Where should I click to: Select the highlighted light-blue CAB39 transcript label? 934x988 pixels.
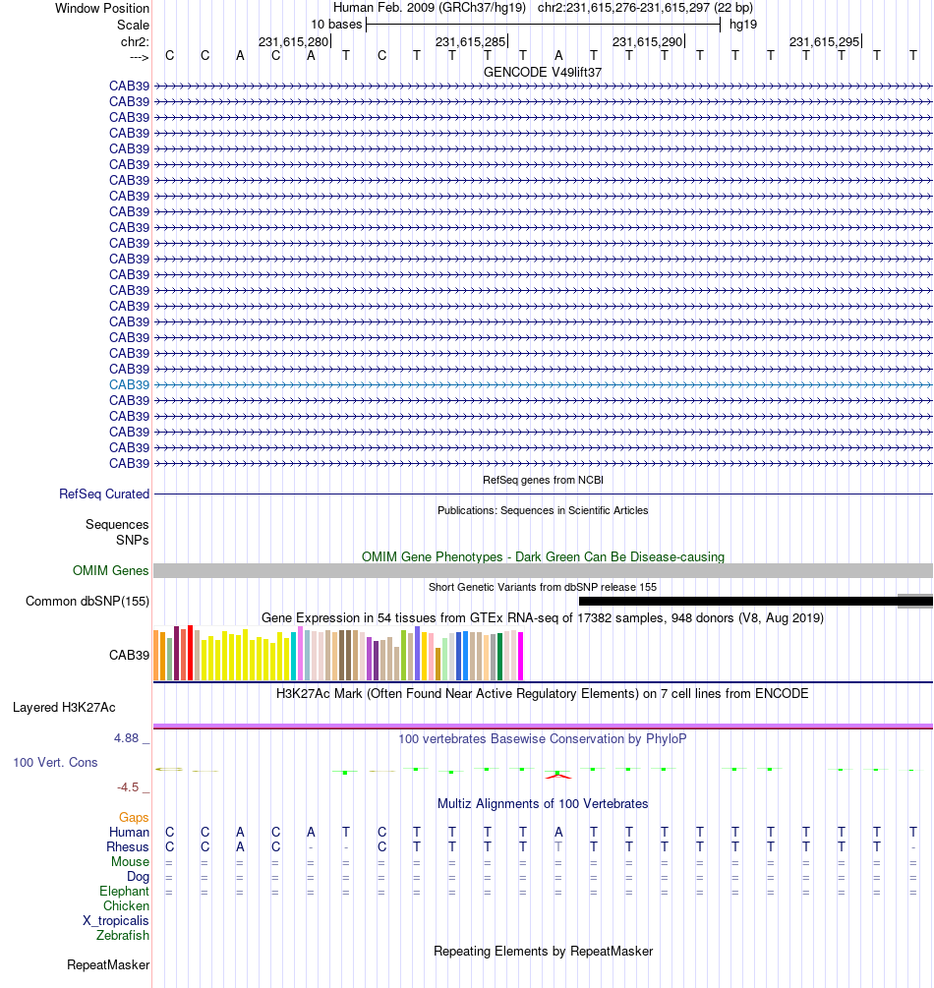129,385
